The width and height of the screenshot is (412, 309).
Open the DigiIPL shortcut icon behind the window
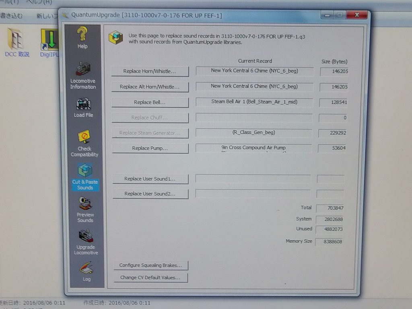point(49,43)
